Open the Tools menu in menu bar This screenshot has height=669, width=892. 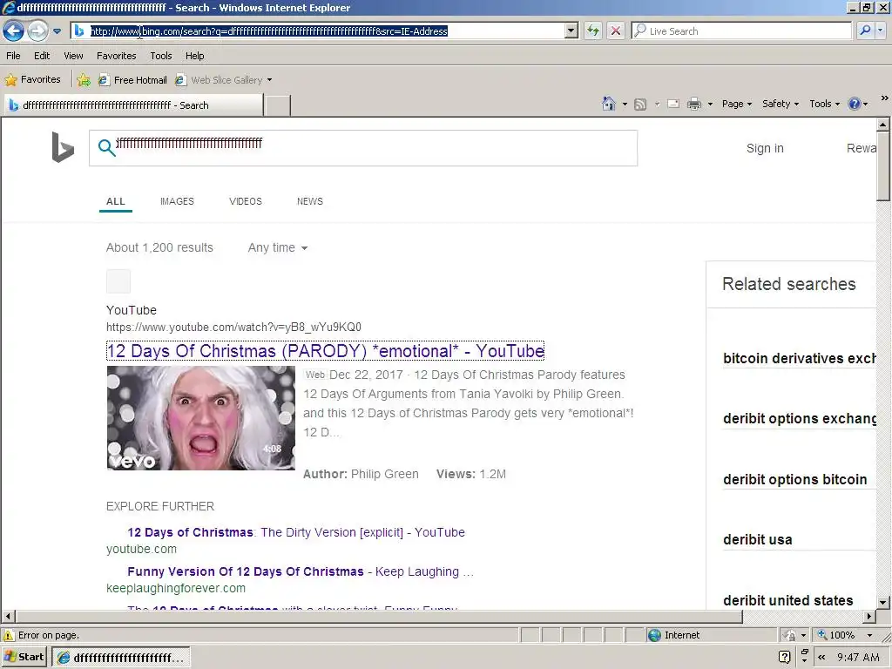[161, 56]
